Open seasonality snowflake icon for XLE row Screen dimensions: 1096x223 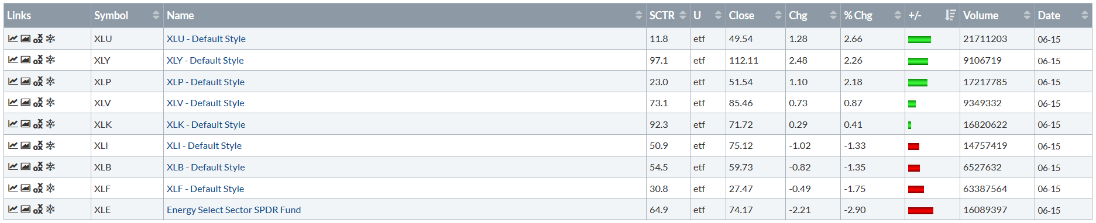coord(50,209)
